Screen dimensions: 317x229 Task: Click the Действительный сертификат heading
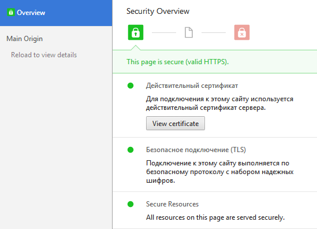click(192, 86)
